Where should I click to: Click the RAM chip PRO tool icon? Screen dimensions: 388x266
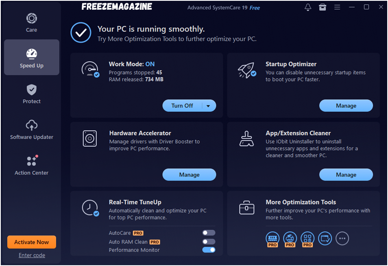click(x=272, y=238)
